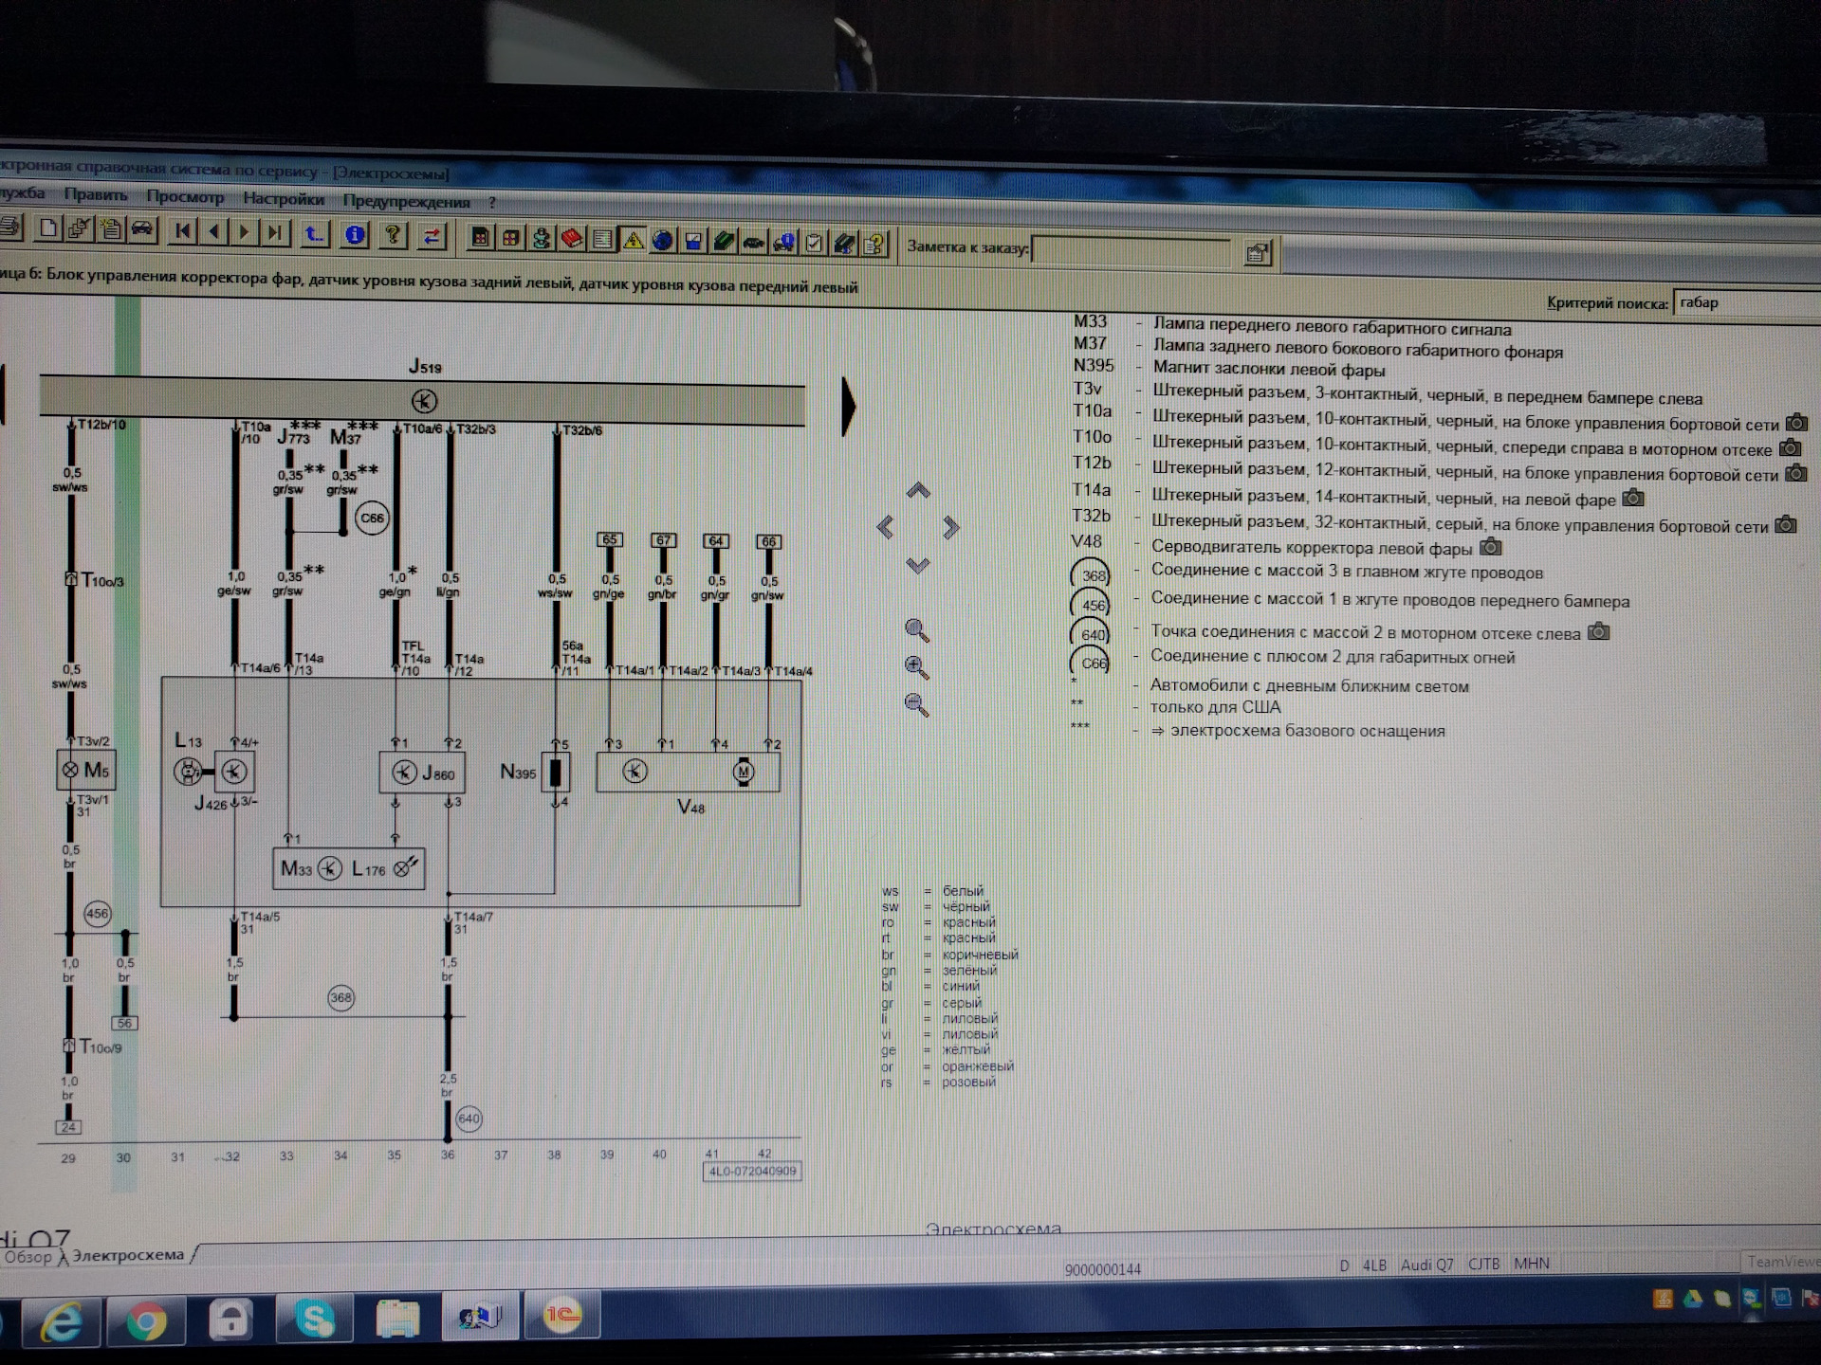This screenshot has width=1821, height=1365.
Task: Click the button right of order note field
Action: click(x=1258, y=253)
